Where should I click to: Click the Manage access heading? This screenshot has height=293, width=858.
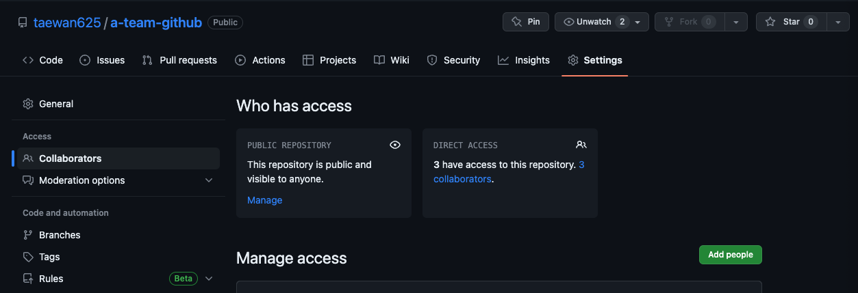click(292, 258)
